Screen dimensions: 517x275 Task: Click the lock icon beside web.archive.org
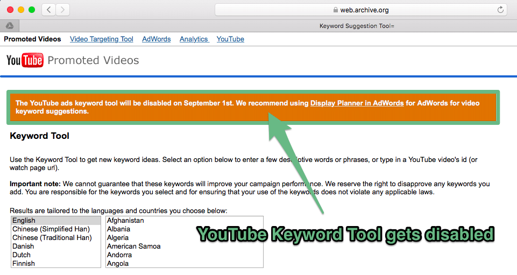(335, 10)
